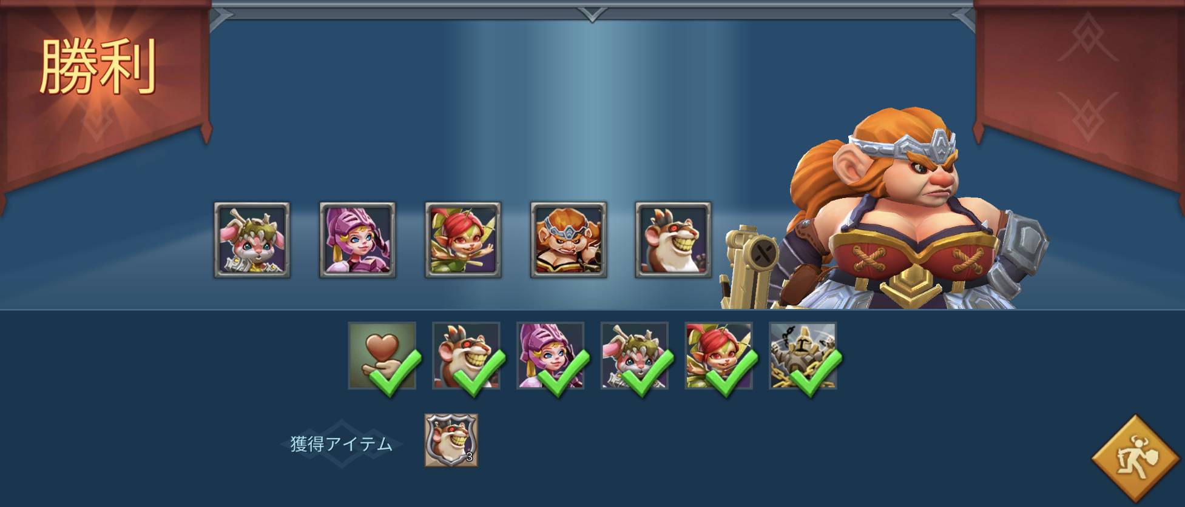Image resolution: width=1185 pixels, height=507 pixels.
Task: Select the orange-haired dwarf woman team portrait
Action: (569, 240)
